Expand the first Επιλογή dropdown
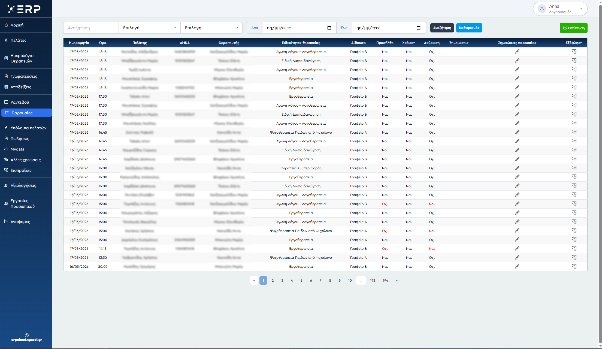Image resolution: width=602 pixels, height=349 pixels. [x=149, y=28]
